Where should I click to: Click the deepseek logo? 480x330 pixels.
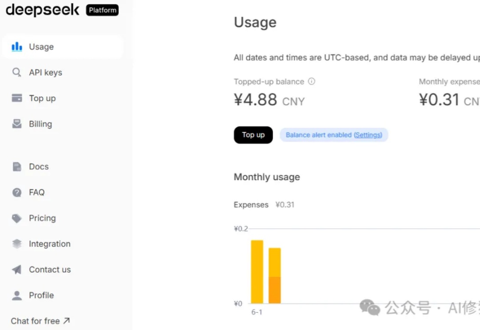pyautogui.click(x=43, y=10)
